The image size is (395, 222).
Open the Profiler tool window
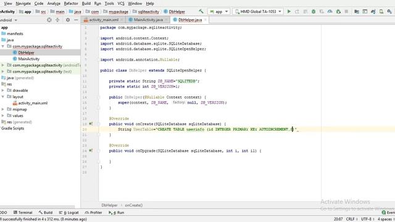(x=93, y=212)
